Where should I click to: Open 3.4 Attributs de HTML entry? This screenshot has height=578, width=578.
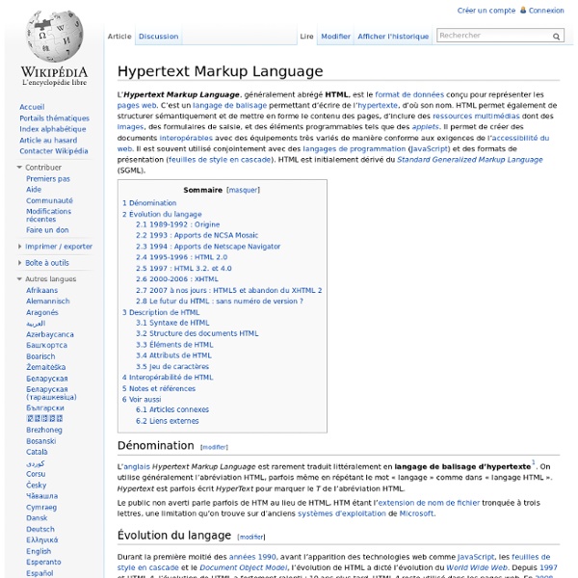tap(173, 355)
